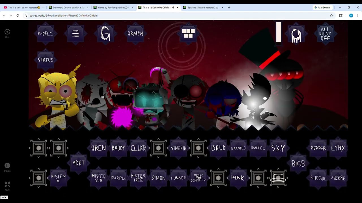This screenshot has width=362, height=203.
Task: Switch to the Sprunke Mustard (restored) tab
Action: click(202, 8)
